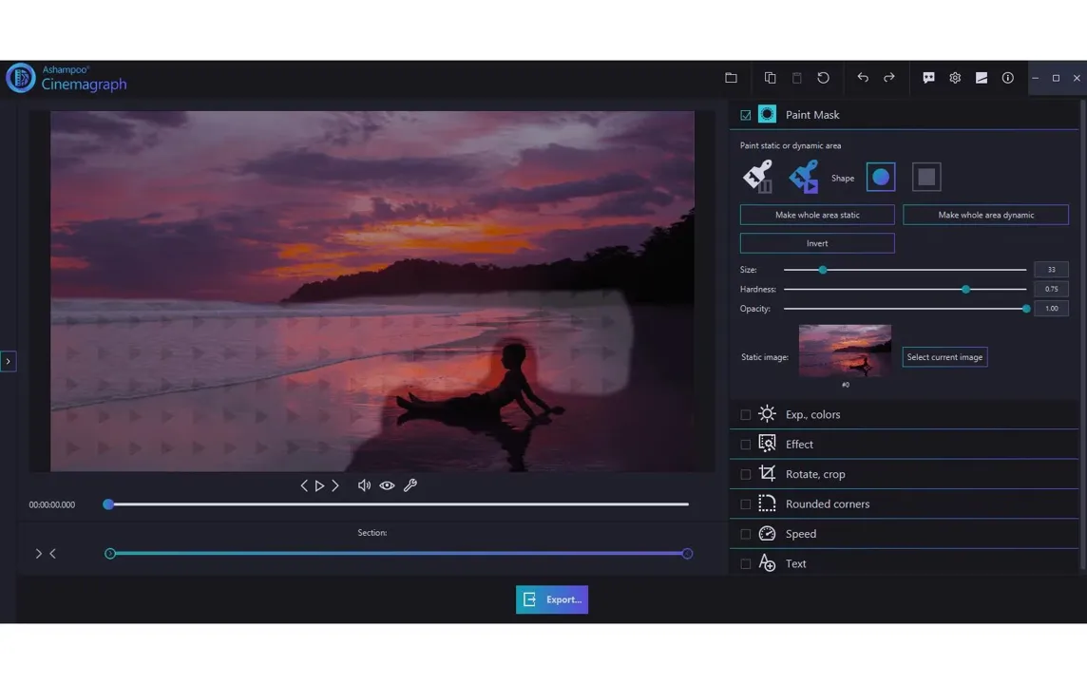Expand the Rounded corners section

click(x=904, y=503)
